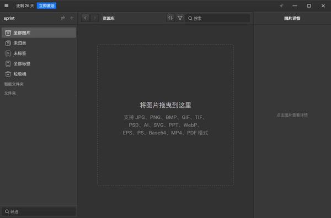Open 垃圾桶 trash in sidebar
This screenshot has width=331, height=218.
click(x=39, y=74)
